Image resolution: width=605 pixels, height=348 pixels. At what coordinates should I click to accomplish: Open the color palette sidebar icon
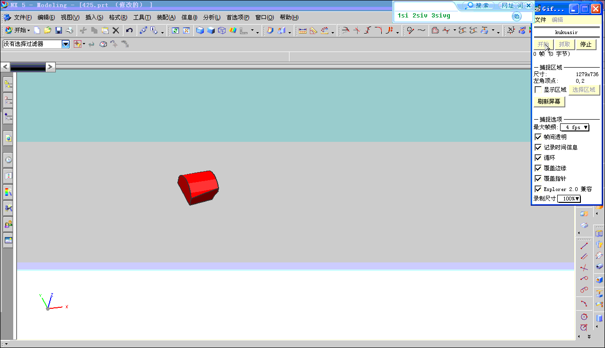[x=8, y=191]
